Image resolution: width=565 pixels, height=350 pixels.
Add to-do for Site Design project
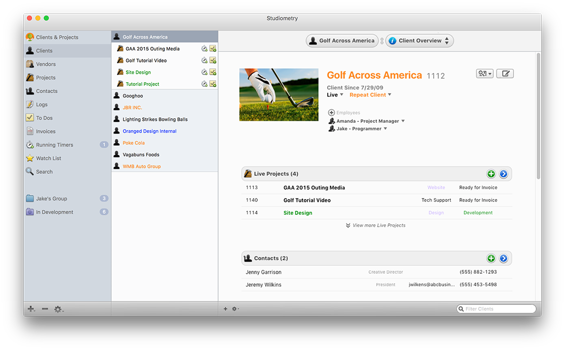(213, 72)
